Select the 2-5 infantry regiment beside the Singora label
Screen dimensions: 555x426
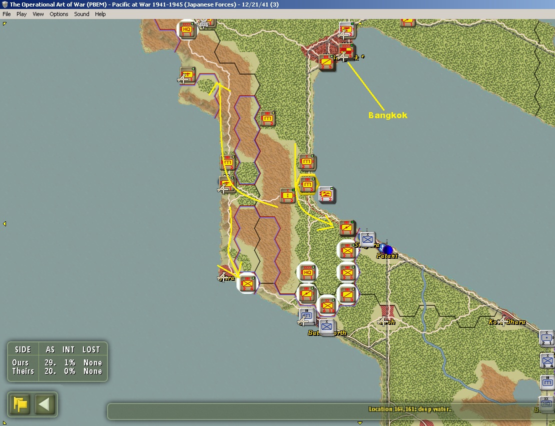[x=347, y=250]
